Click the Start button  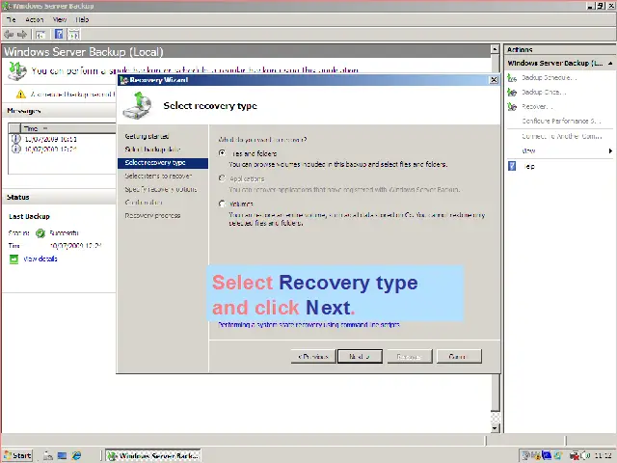[17, 455]
